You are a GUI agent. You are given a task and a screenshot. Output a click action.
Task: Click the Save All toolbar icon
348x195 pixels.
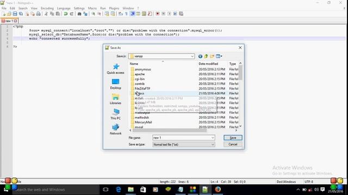(21, 14)
